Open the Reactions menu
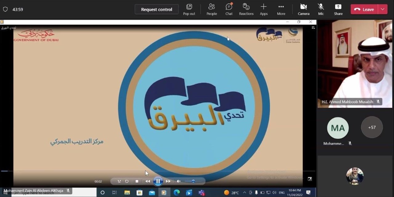 point(246,9)
